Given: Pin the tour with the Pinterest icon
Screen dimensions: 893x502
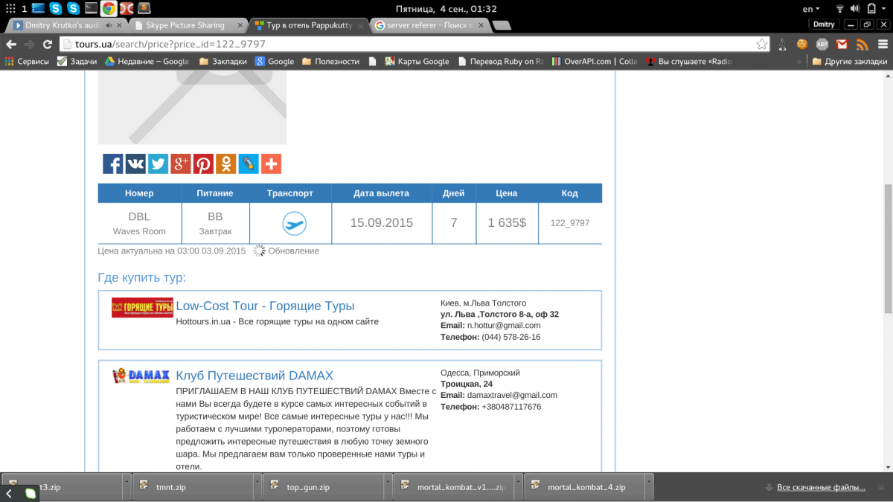Looking at the screenshot, I should 203,164.
